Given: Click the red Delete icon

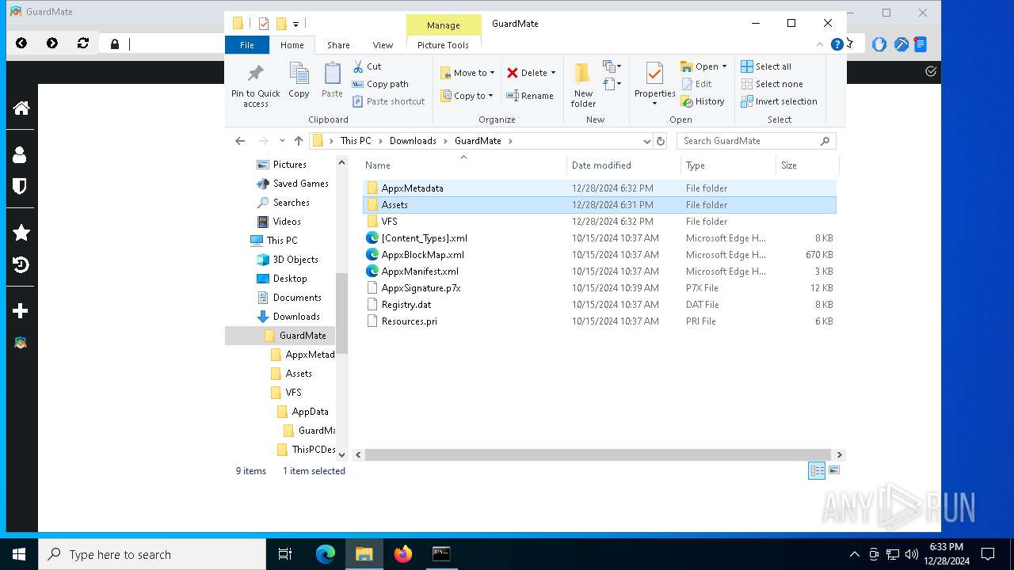Looking at the screenshot, I should [513, 73].
